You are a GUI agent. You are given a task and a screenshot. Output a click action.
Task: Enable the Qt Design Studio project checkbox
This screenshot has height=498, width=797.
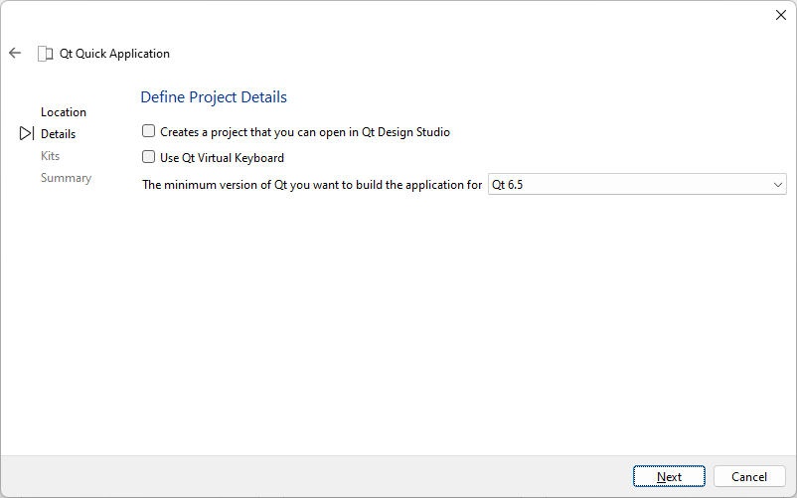coord(149,131)
